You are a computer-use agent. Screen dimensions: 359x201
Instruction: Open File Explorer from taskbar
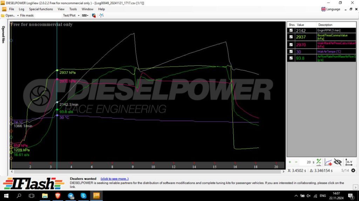point(45,196)
